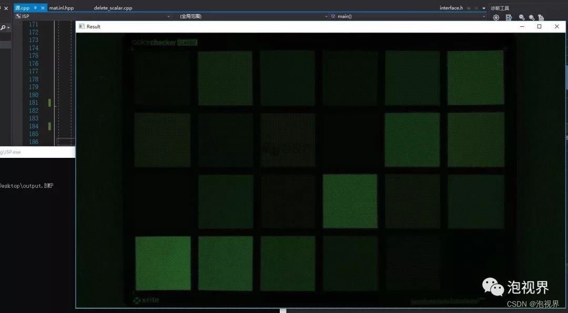Open the delete_scalar.cpp tab
Screen dimensions: 568x313
113,7
